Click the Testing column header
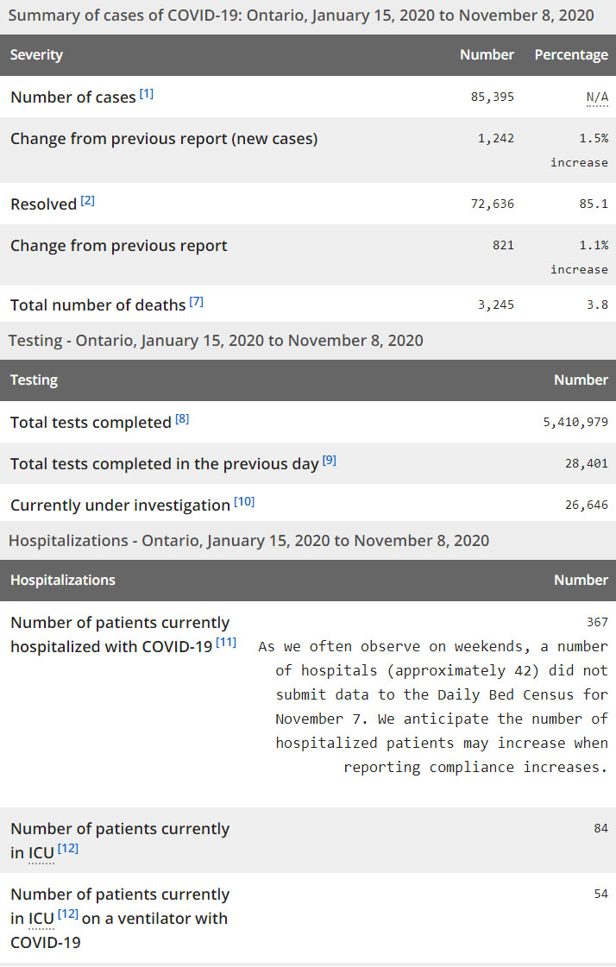This screenshot has width=616, height=967. pos(34,380)
